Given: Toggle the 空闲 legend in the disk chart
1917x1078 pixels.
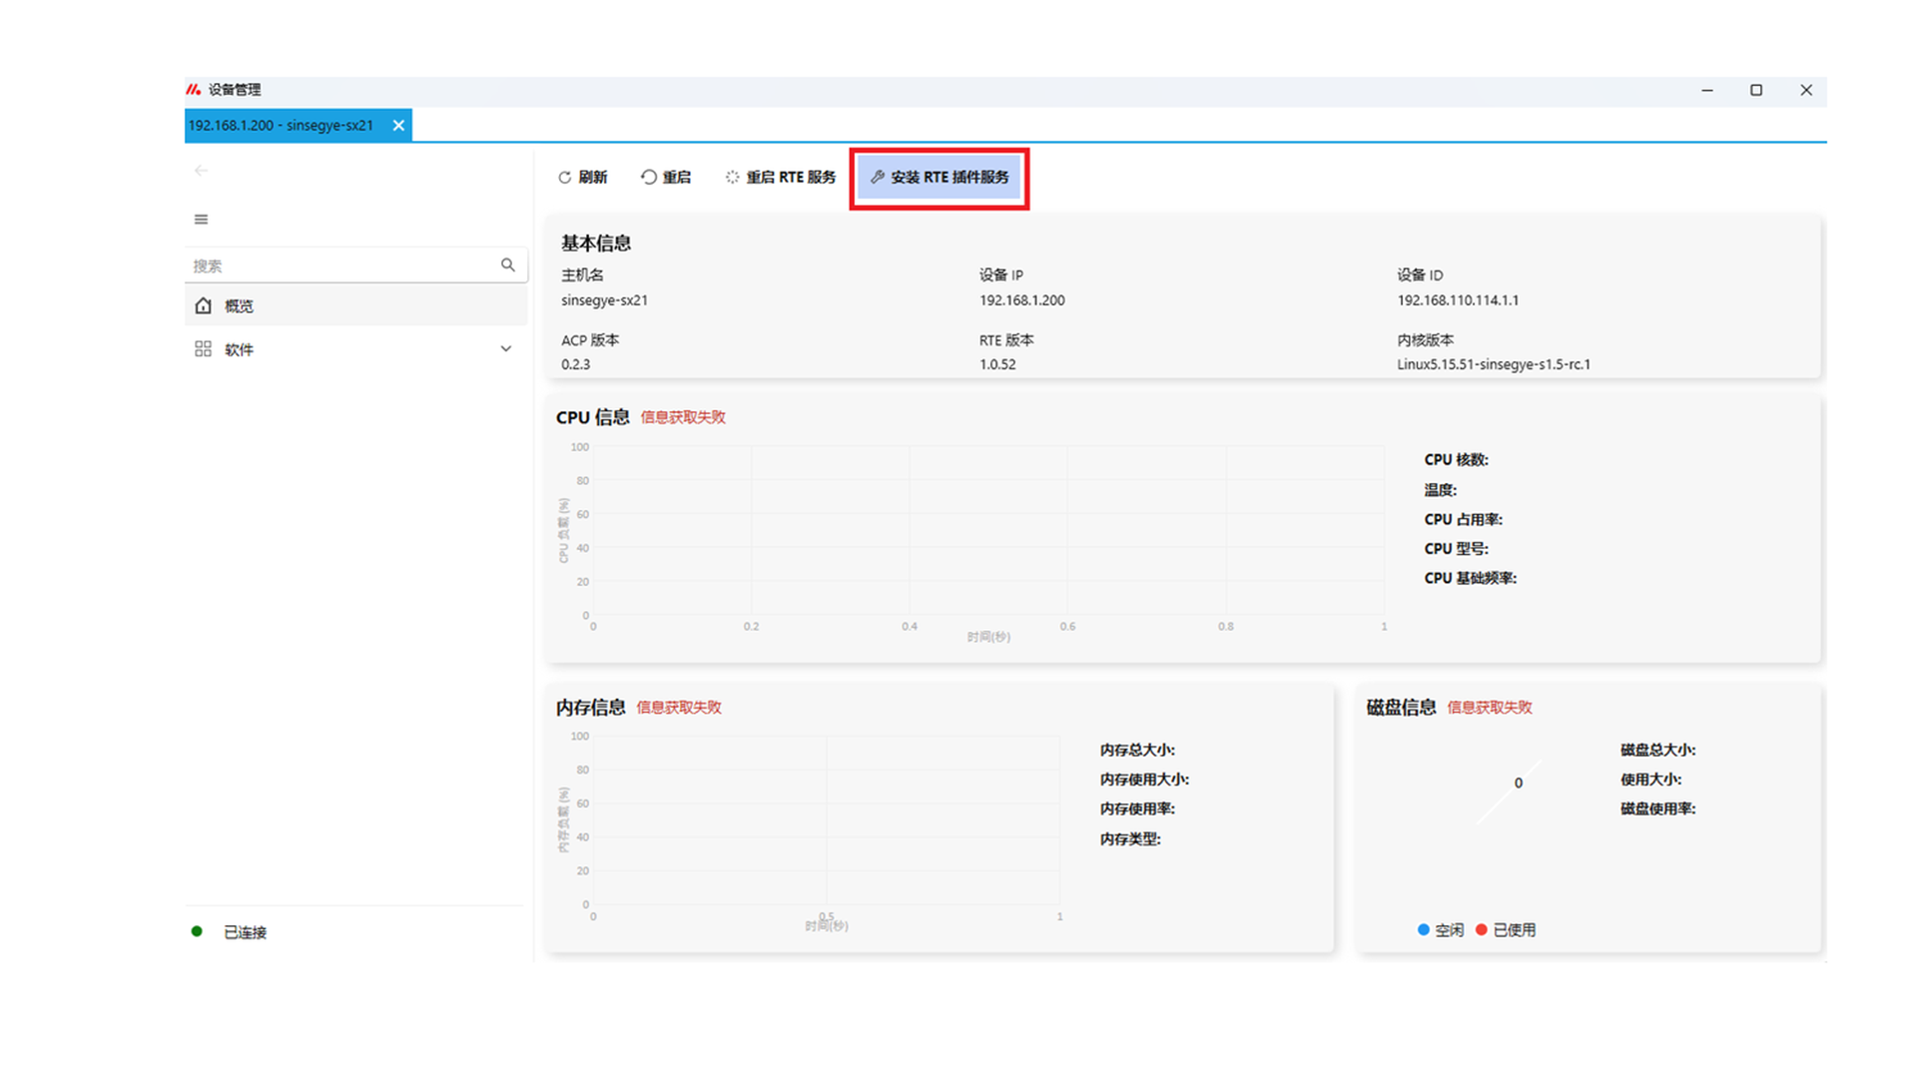Looking at the screenshot, I should point(1439,929).
